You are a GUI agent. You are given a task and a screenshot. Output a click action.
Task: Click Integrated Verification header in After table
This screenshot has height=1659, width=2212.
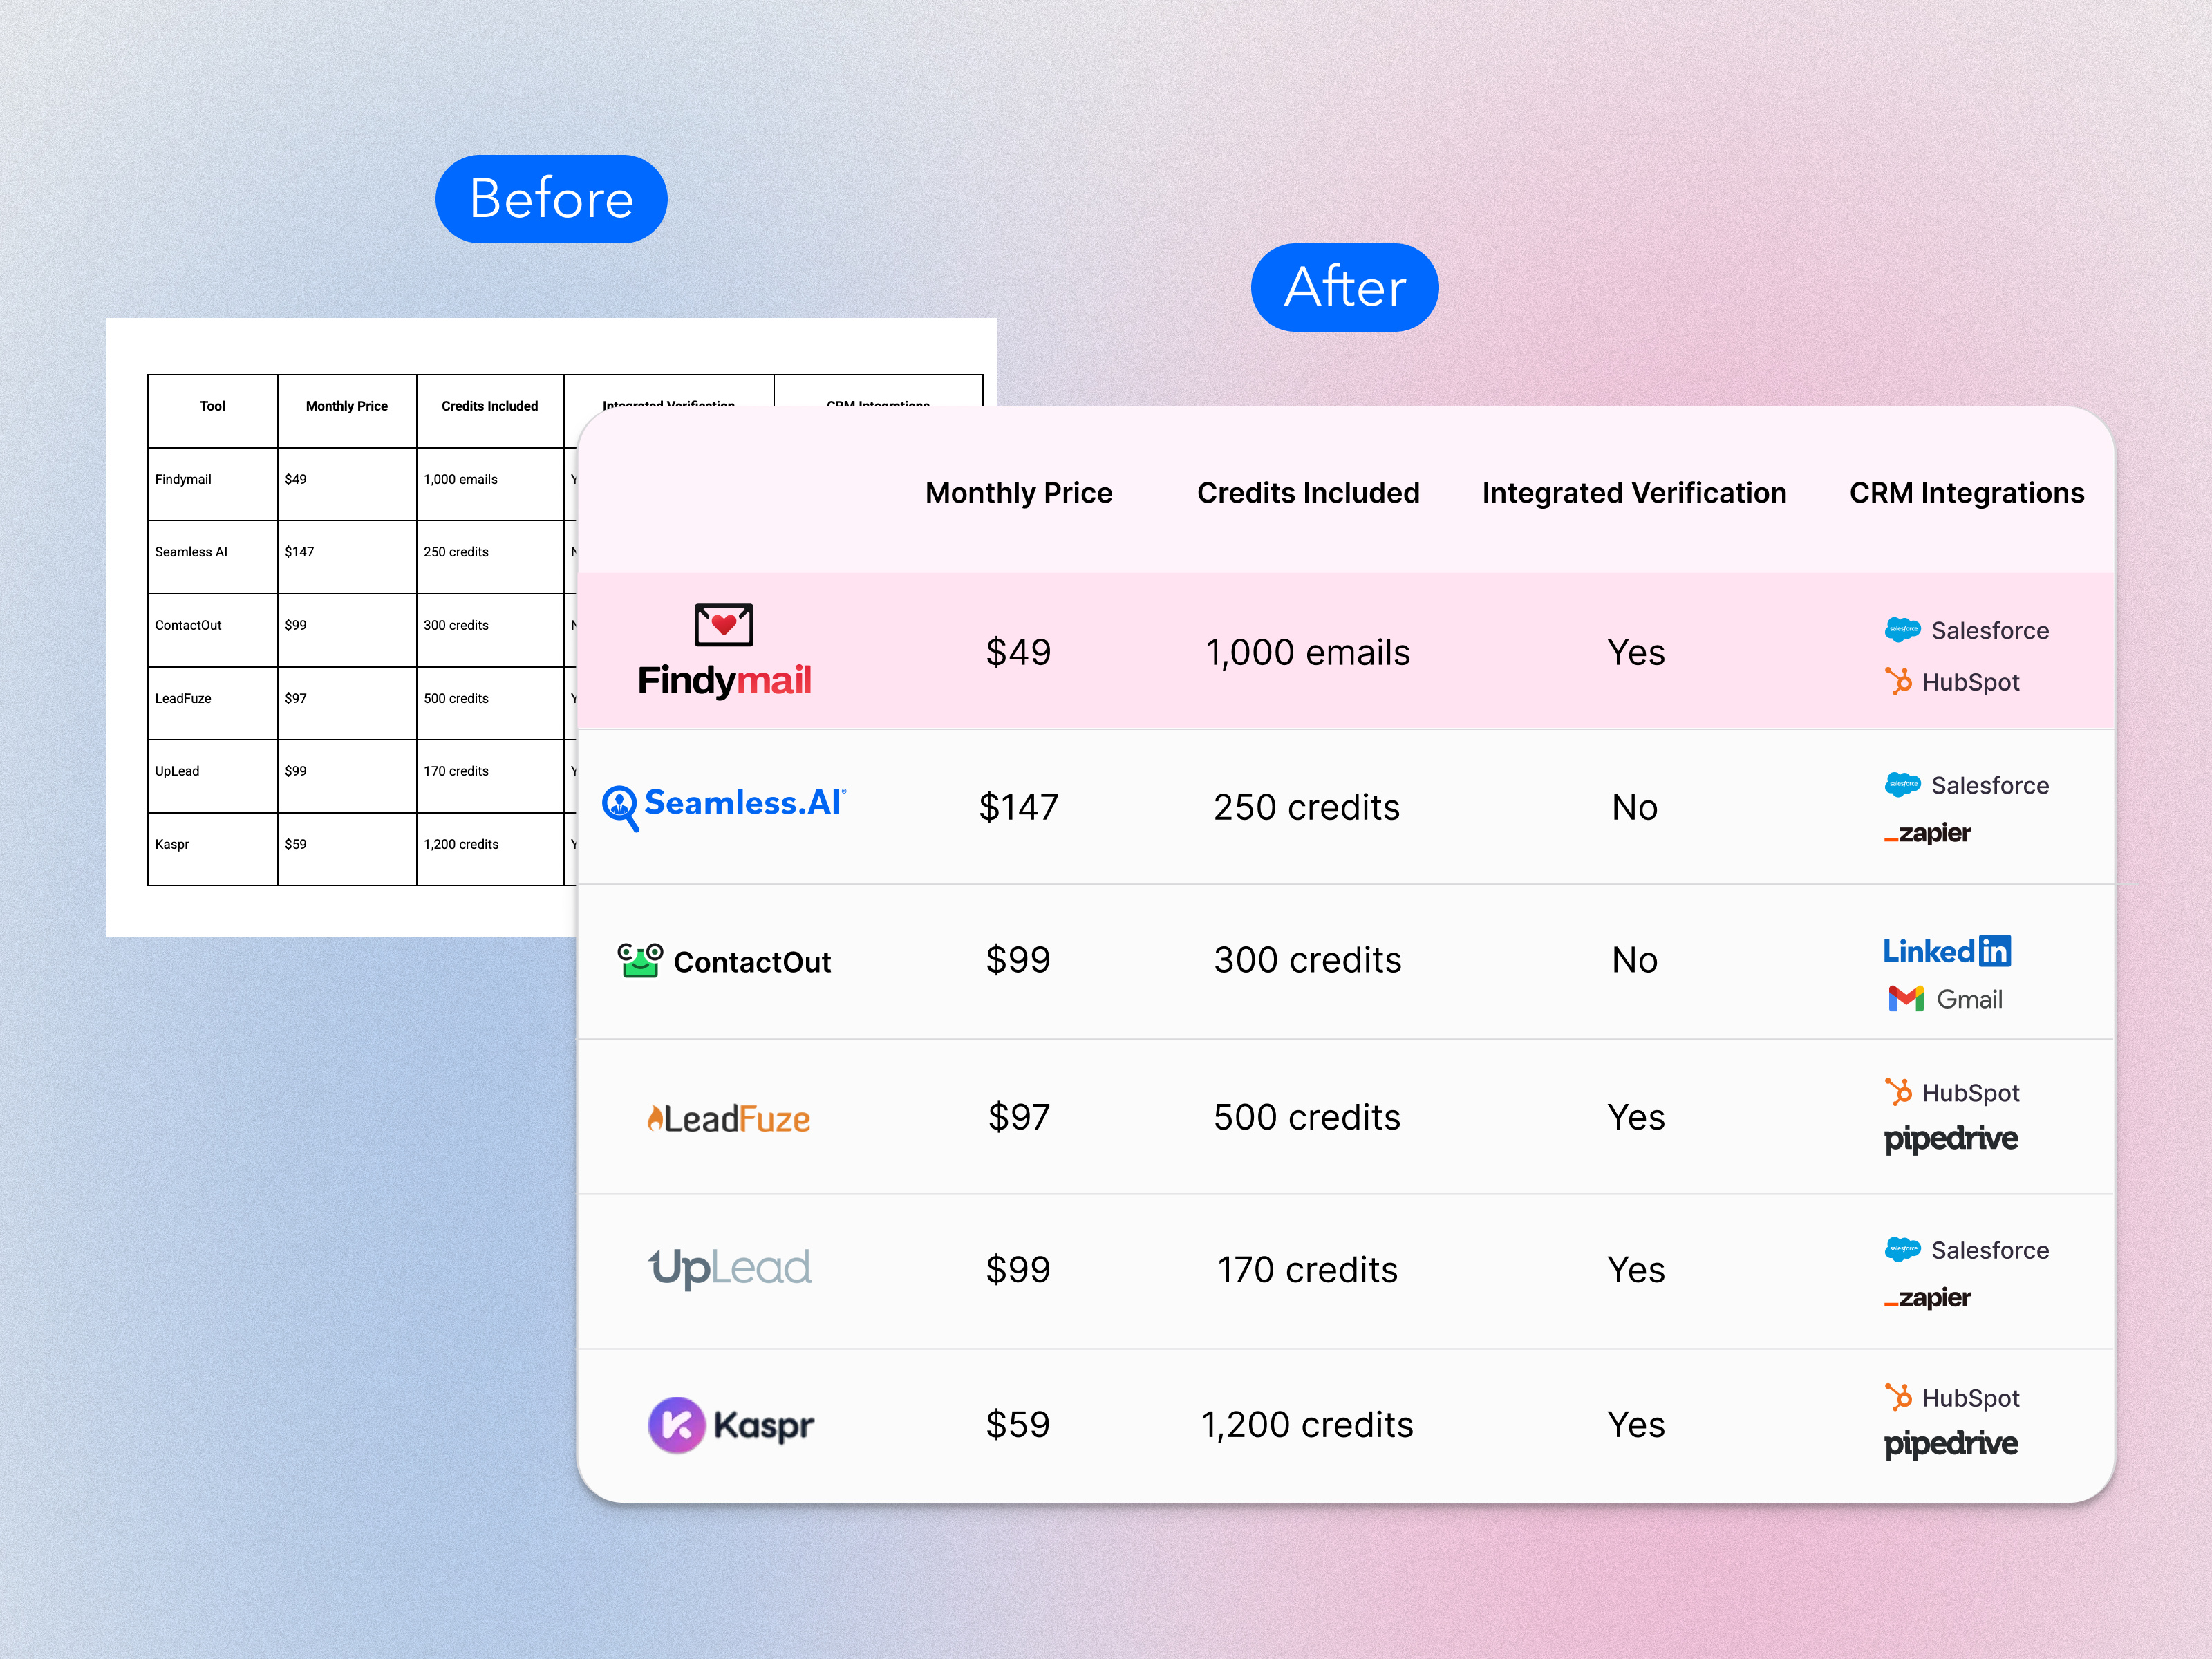[1634, 493]
